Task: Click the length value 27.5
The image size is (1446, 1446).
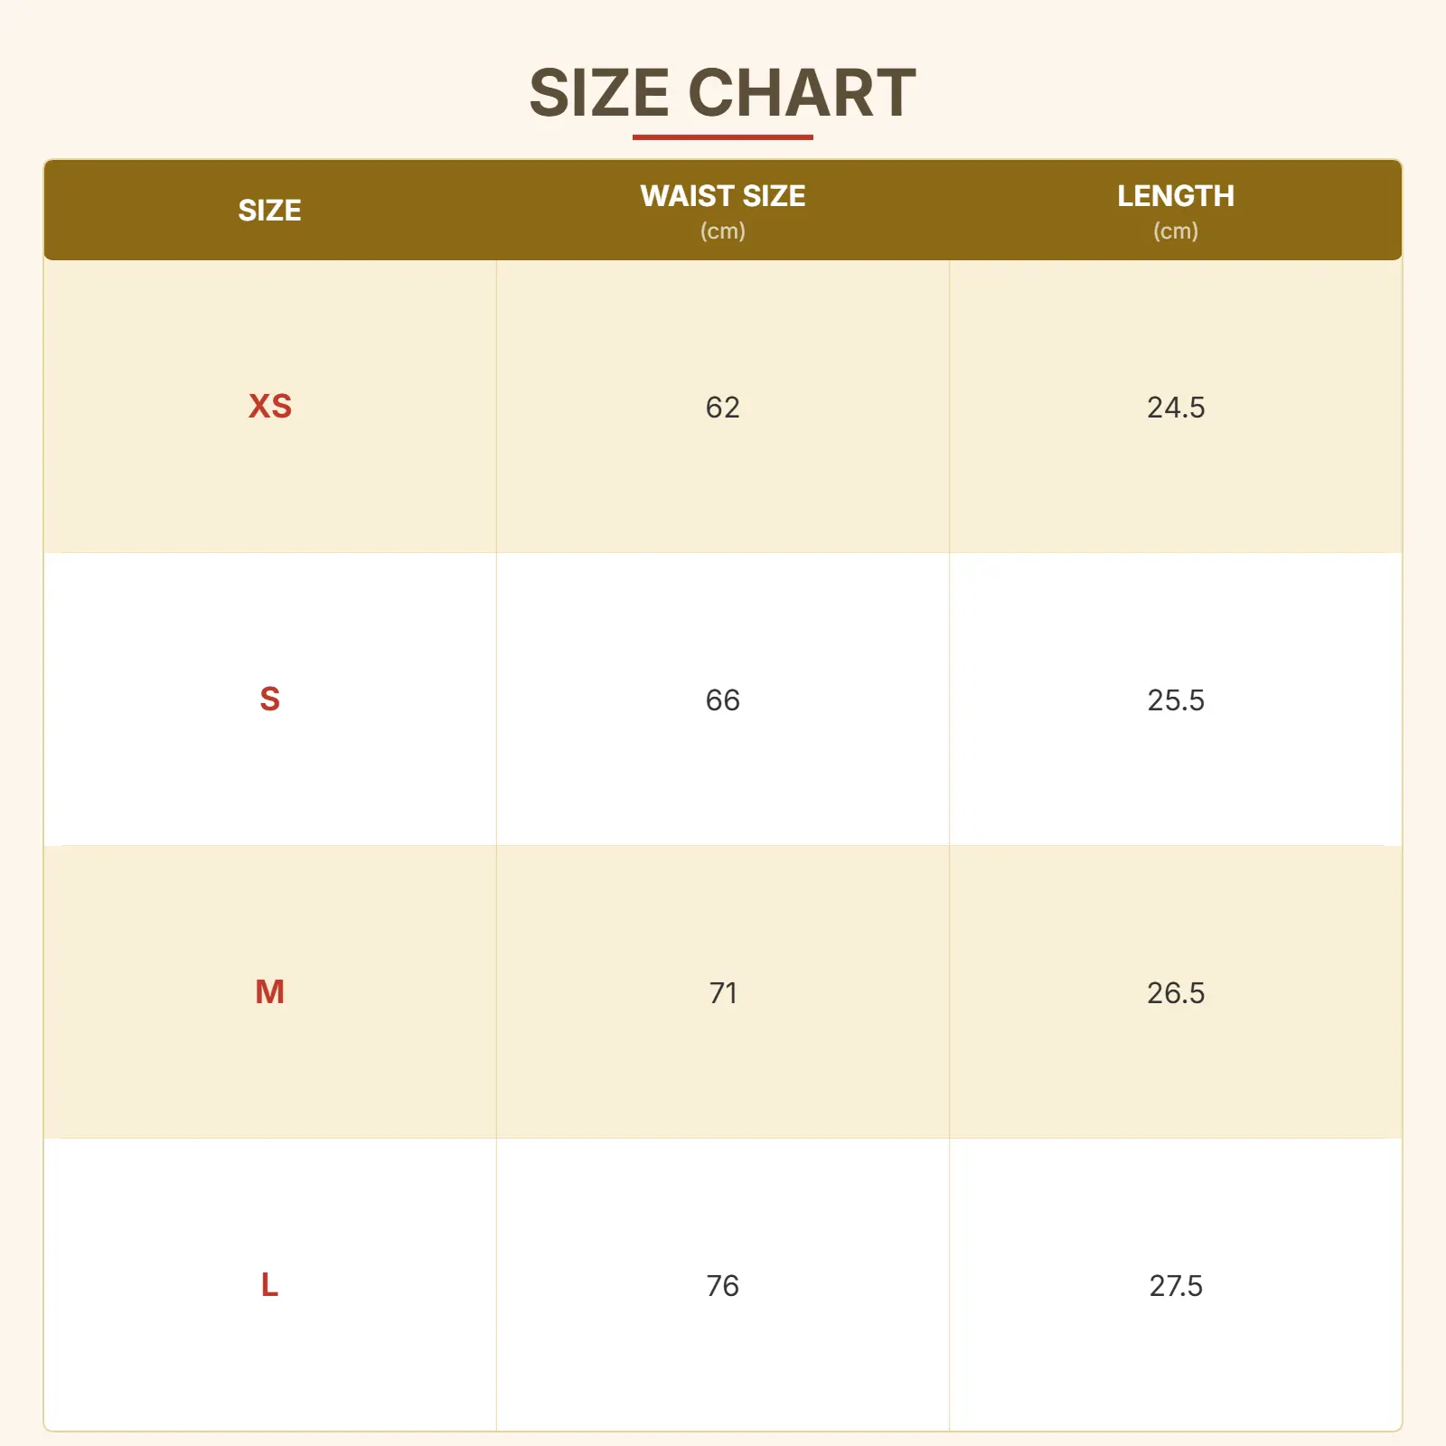Action: point(1175,1286)
